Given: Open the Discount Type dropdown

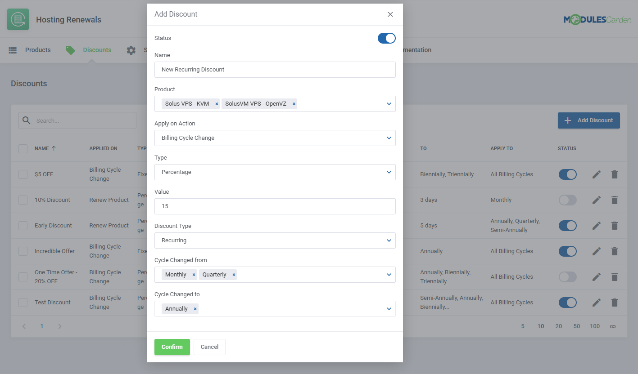Looking at the screenshot, I should [x=275, y=240].
